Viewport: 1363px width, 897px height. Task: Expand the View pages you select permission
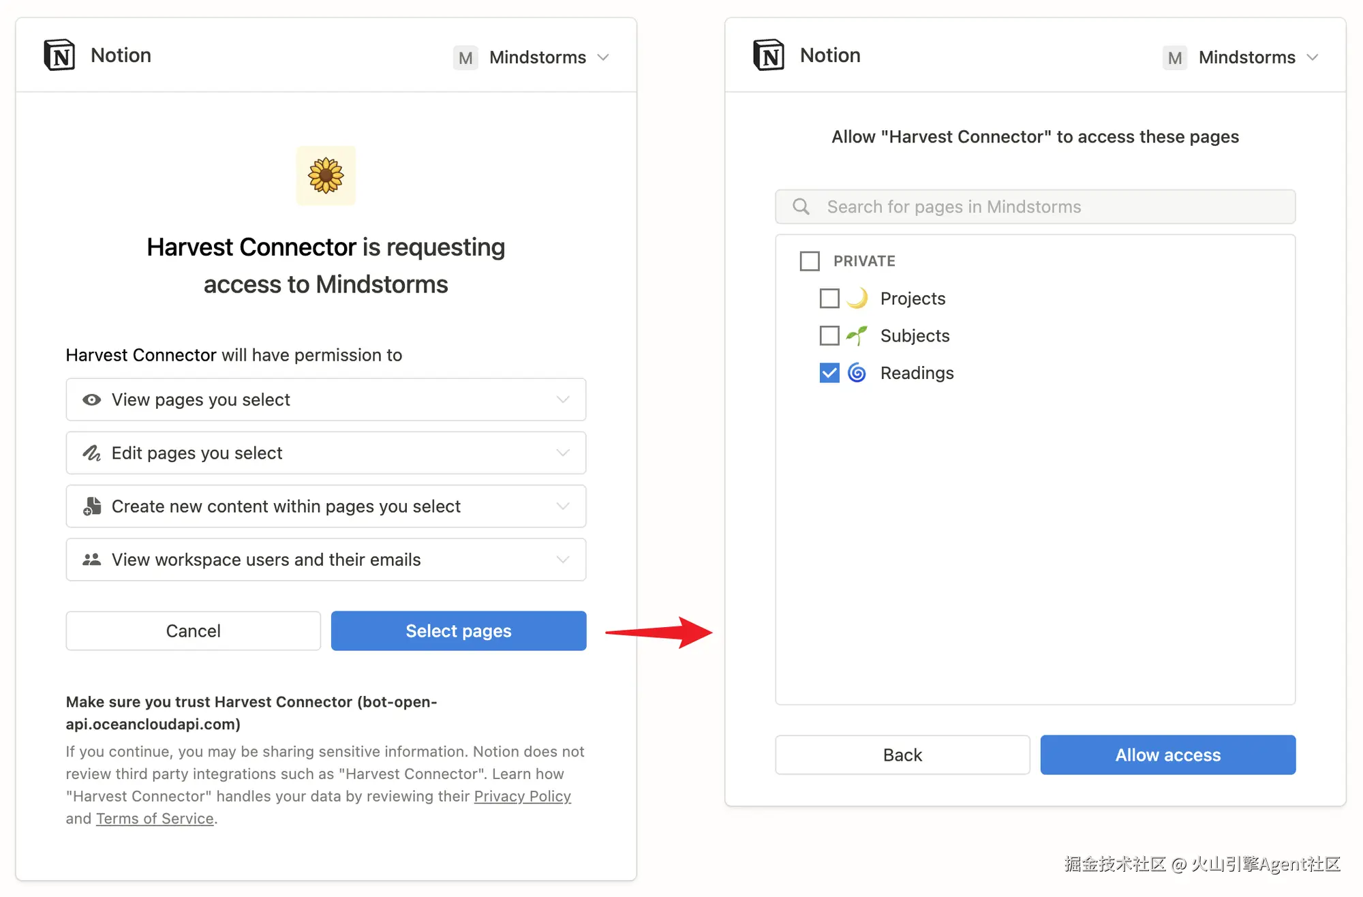point(326,399)
